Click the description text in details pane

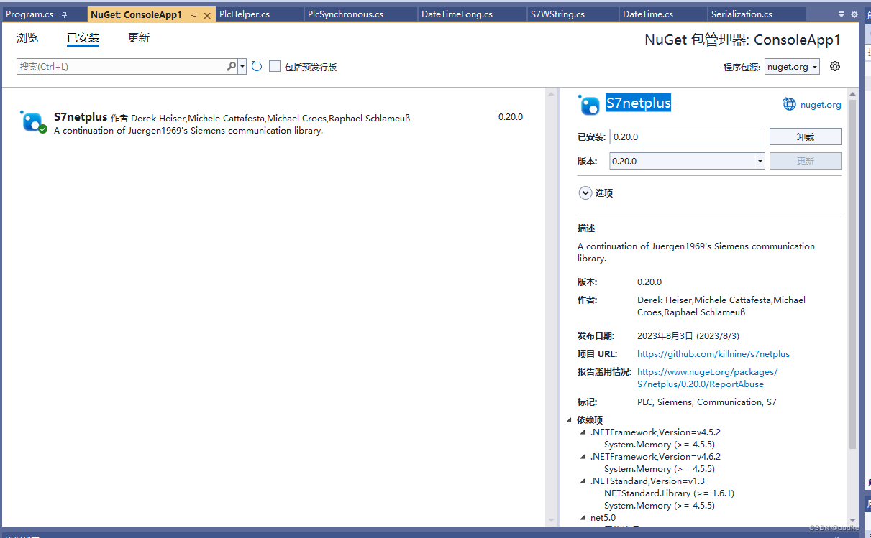tap(696, 252)
